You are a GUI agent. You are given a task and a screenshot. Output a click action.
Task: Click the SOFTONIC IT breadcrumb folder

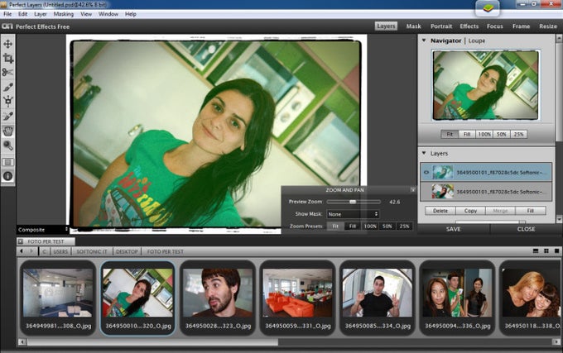pos(92,251)
